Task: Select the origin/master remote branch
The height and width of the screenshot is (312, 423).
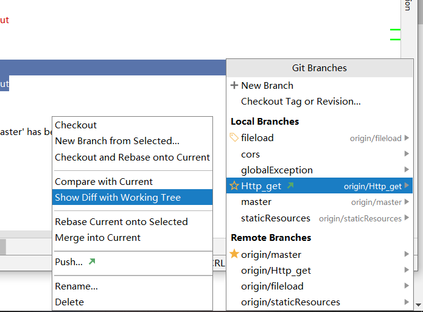Action: (320, 254)
